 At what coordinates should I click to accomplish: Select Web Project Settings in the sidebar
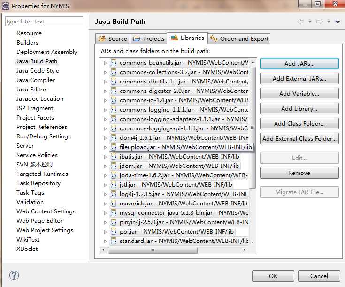pos(45,230)
